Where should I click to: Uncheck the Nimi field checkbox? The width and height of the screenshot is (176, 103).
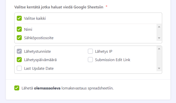click(x=19, y=29)
